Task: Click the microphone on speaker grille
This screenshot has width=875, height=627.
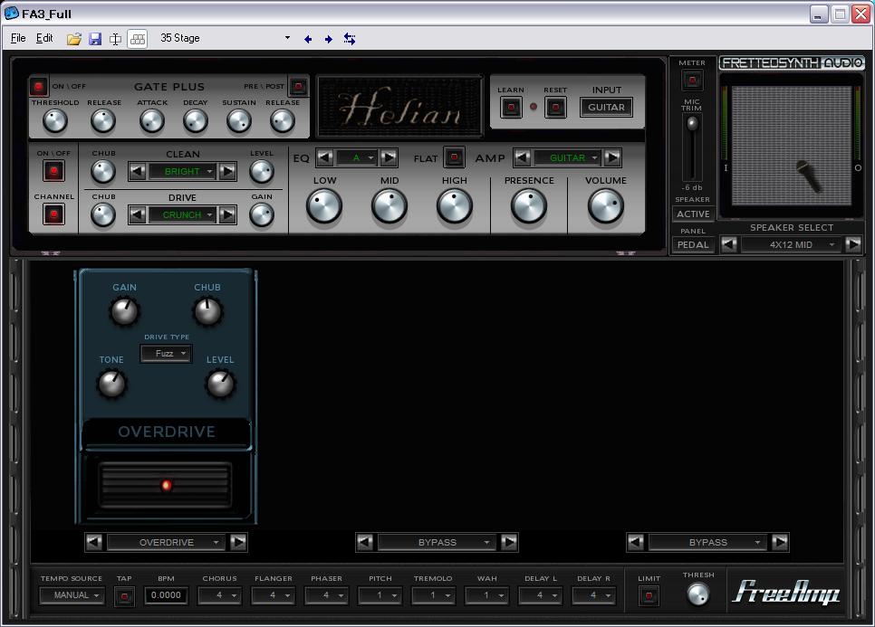Action: (809, 176)
